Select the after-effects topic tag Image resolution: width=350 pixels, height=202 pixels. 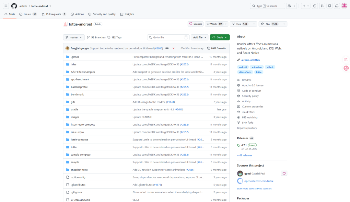pyautogui.click(x=245, y=72)
